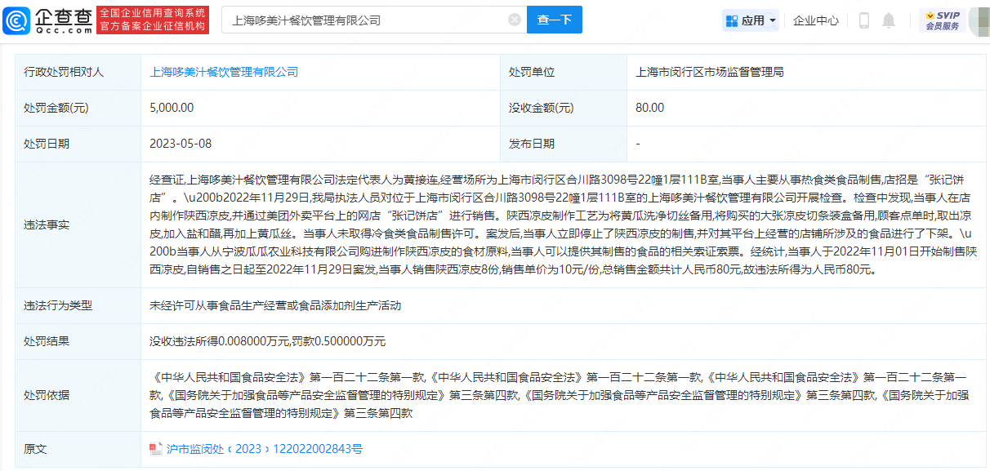The width and height of the screenshot is (990, 471).
Task: Open the 上海哆美汁餐饮管理有限公司 company link
Action: [x=224, y=72]
